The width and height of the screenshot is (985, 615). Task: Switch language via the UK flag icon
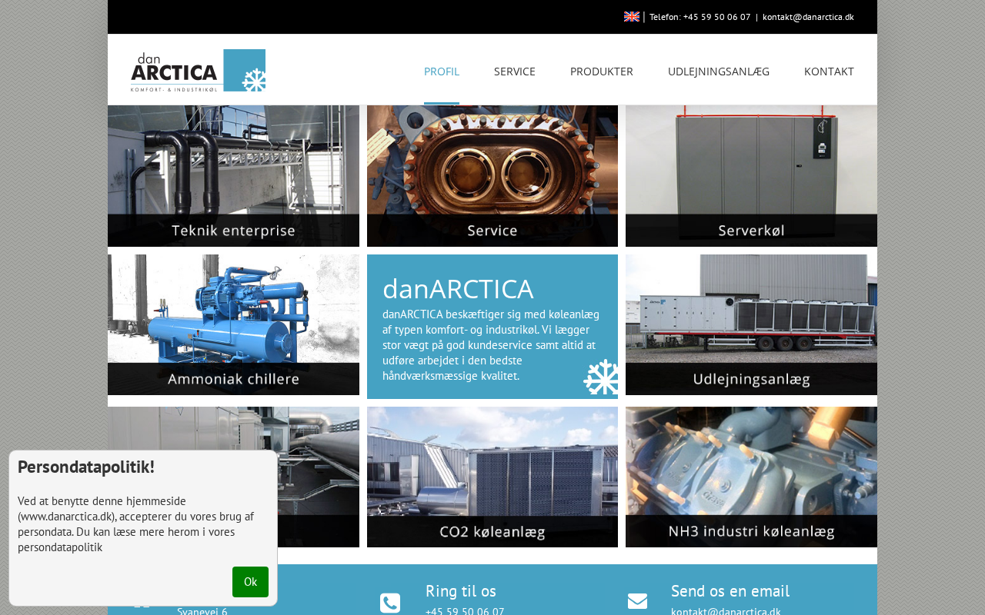631,17
